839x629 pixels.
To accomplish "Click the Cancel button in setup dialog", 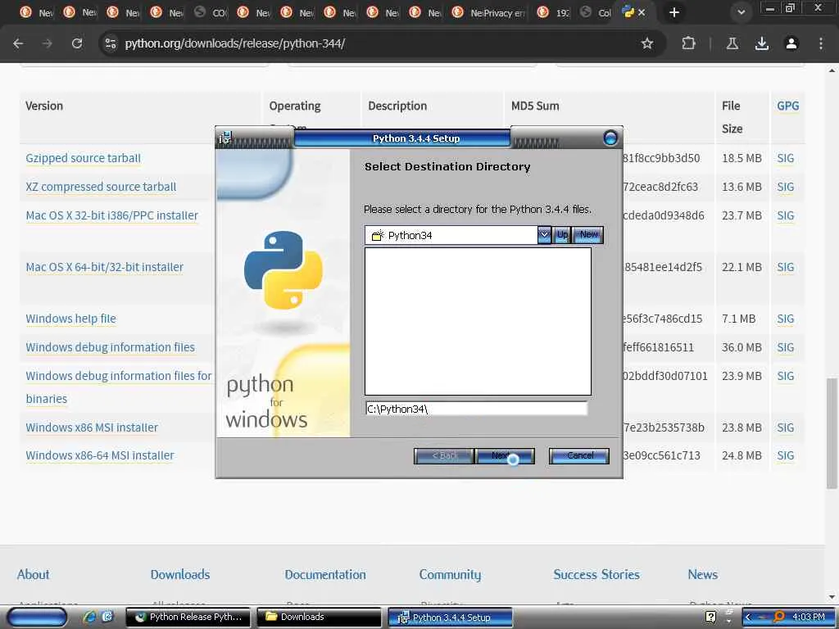I will pyautogui.click(x=579, y=455).
